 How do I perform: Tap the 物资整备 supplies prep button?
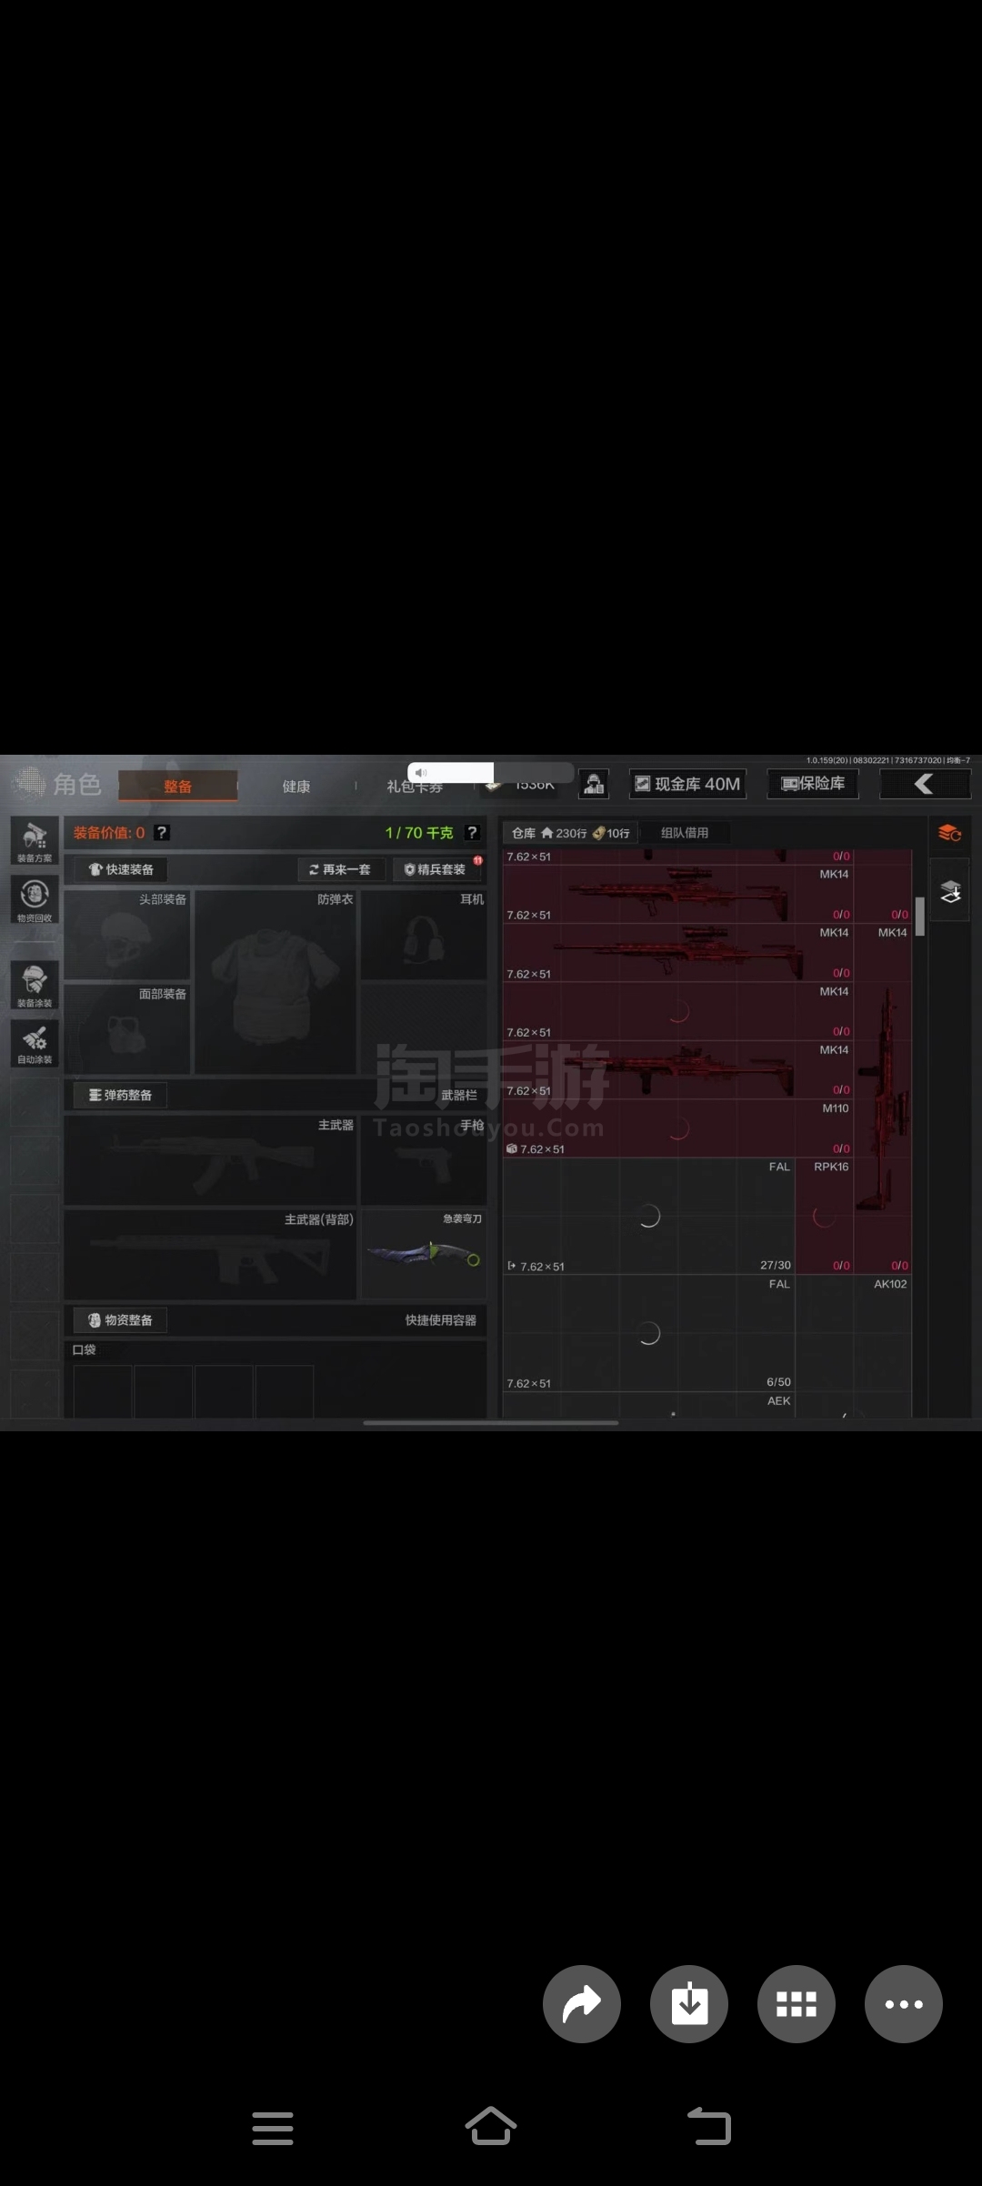[120, 1320]
